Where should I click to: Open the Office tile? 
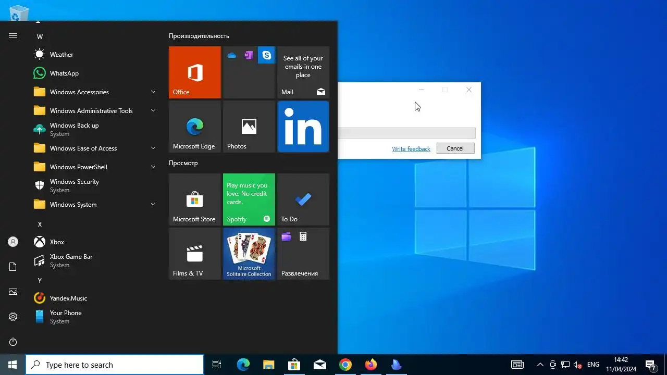(x=195, y=72)
